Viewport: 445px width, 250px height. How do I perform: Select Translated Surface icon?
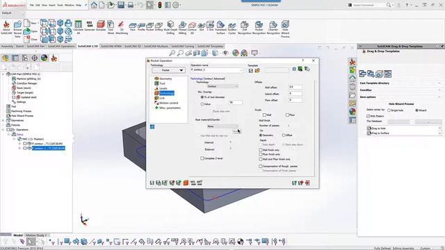pos(220,27)
